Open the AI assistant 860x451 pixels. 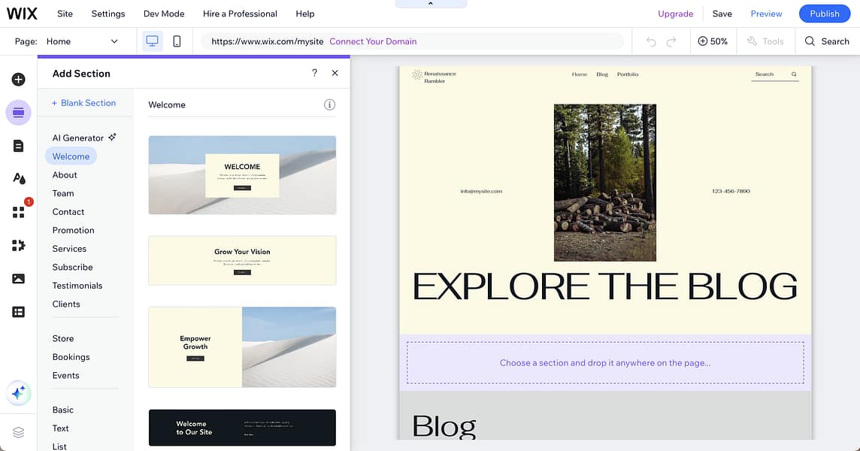point(18,393)
